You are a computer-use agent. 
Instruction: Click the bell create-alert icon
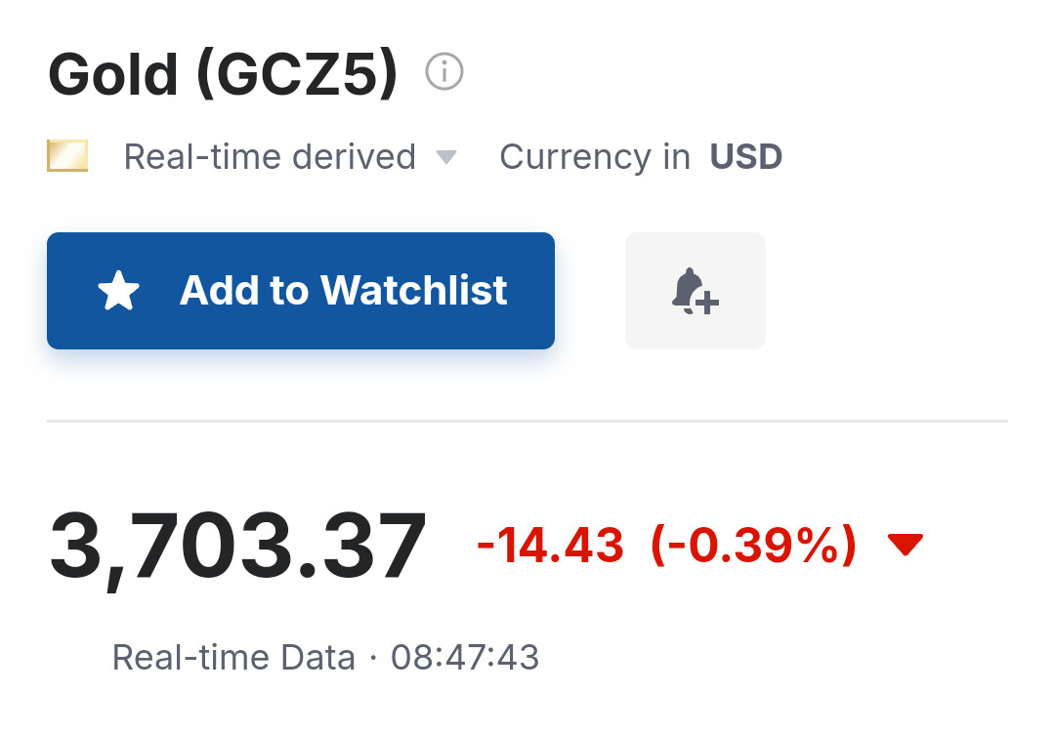coord(695,291)
